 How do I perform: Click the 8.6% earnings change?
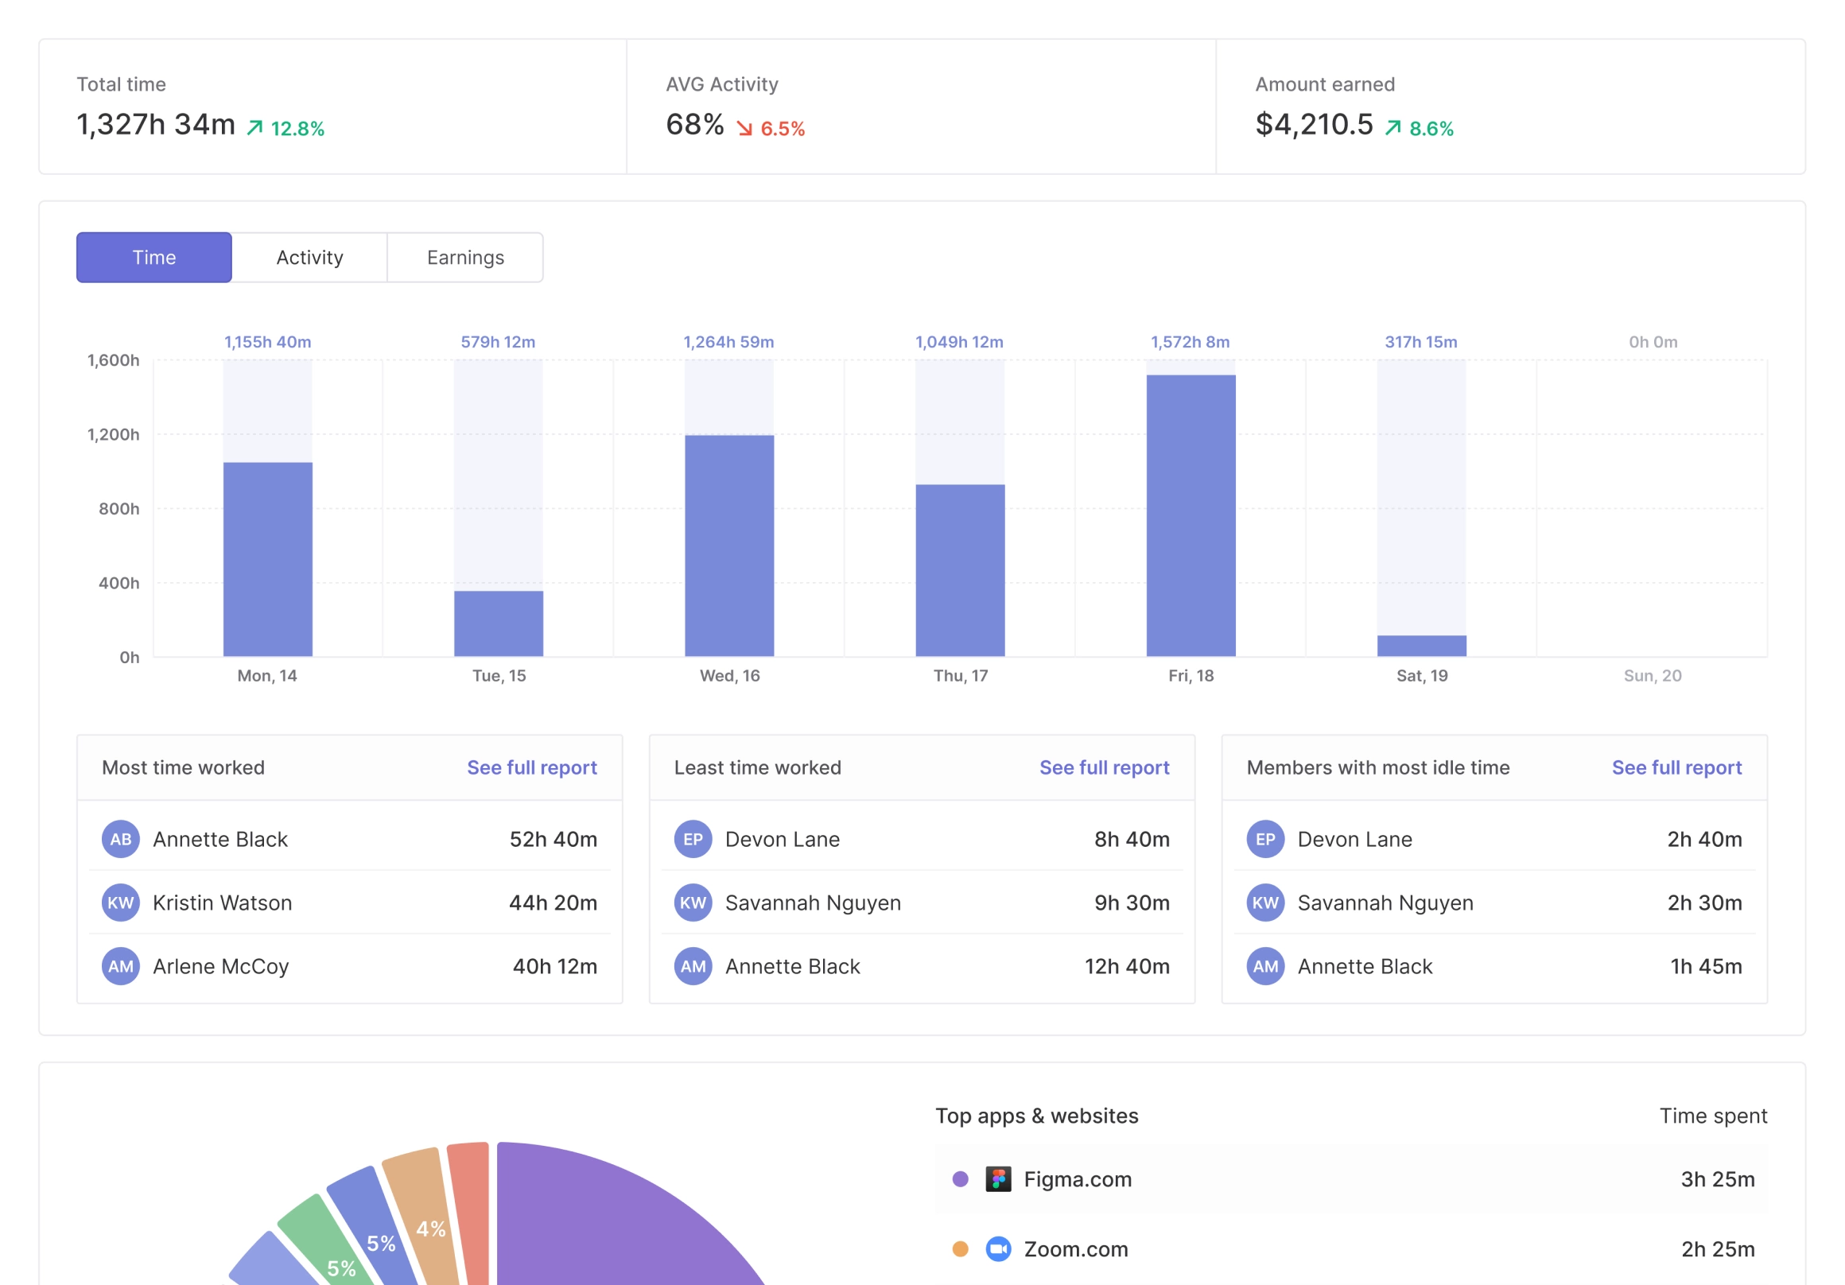click(1431, 129)
